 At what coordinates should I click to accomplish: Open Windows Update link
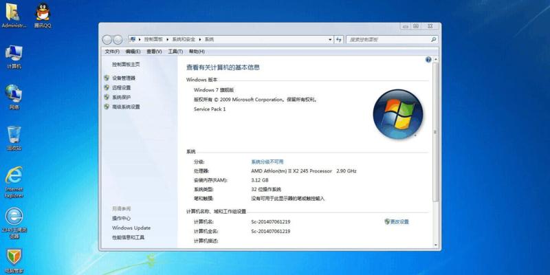[131, 228]
